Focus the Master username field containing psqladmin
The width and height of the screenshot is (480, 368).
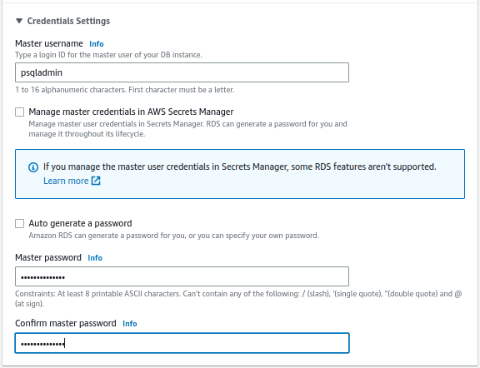(x=182, y=72)
